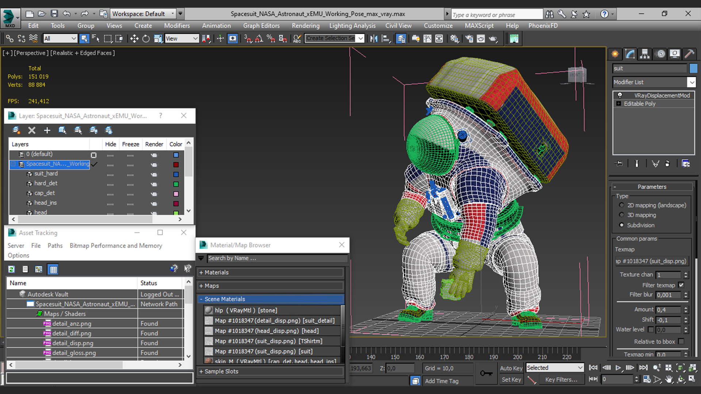Screen dimensions: 701x394
Task: Enable the Water level checkbox
Action: pos(651,329)
